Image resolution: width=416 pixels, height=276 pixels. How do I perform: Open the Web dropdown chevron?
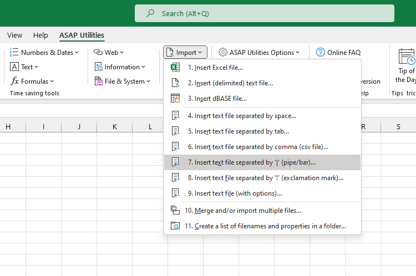(122, 53)
